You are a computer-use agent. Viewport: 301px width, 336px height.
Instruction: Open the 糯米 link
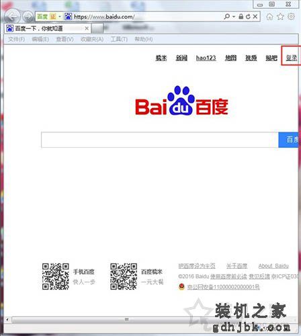point(161,58)
